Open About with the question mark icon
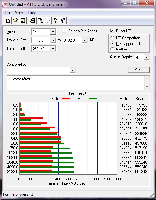156x200 pixels. [55, 21]
